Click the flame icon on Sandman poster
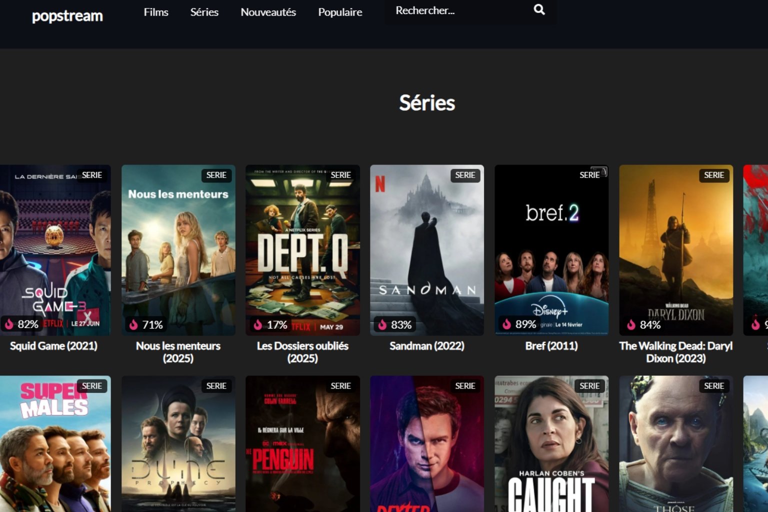This screenshot has width=768, height=512. [x=382, y=325]
